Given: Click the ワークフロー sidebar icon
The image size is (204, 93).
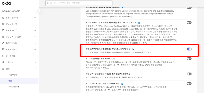Looking at the screenshot, I should [3, 56].
